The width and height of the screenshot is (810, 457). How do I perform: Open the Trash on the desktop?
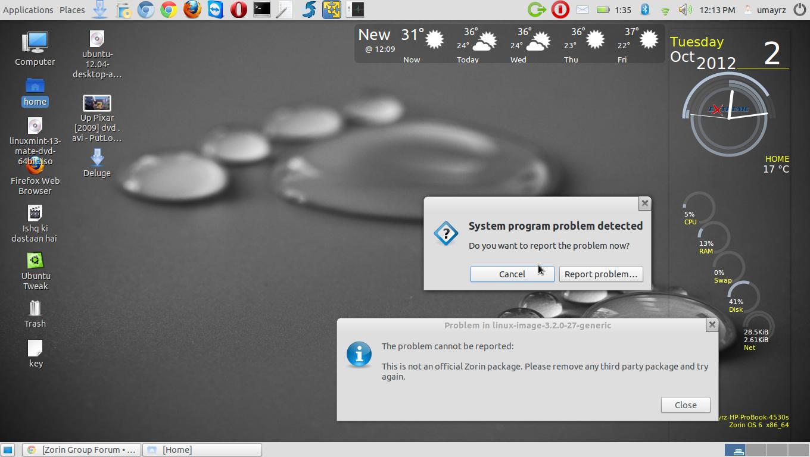pyautogui.click(x=35, y=314)
